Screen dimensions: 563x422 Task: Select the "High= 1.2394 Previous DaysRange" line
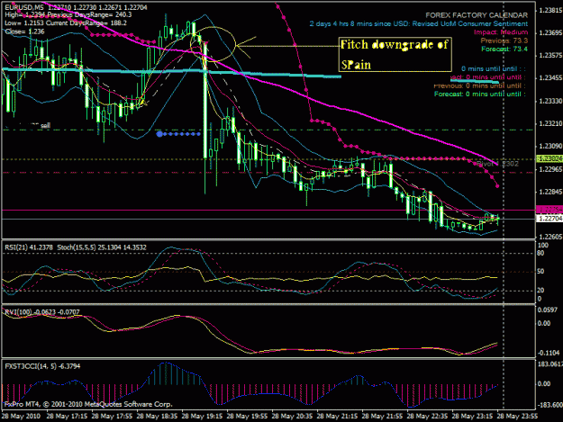coord(68,15)
